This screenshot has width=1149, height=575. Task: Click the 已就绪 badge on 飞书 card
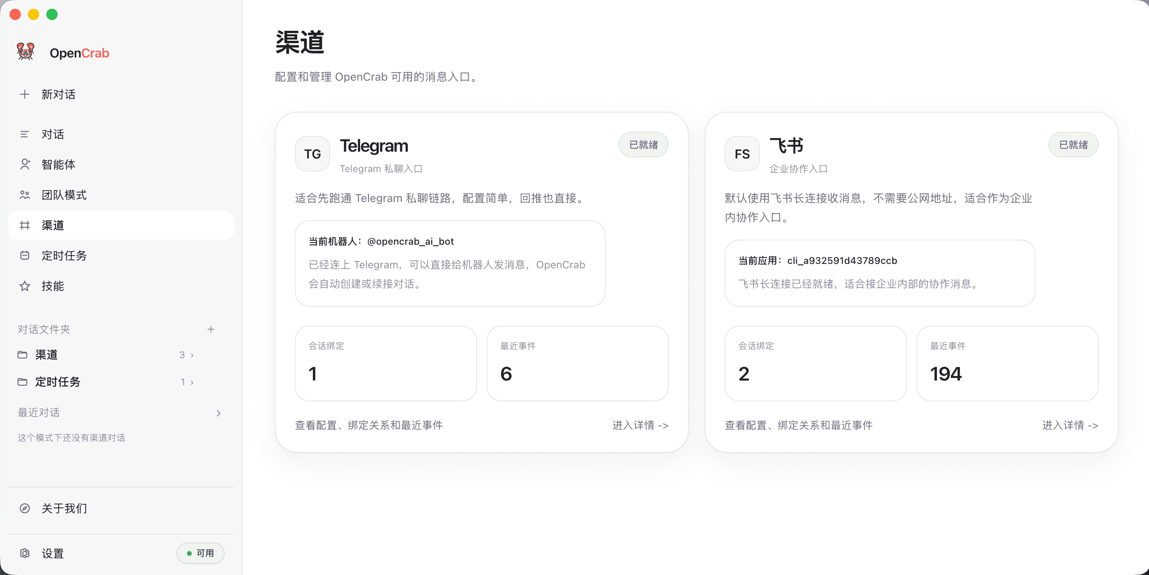[1073, 145]
